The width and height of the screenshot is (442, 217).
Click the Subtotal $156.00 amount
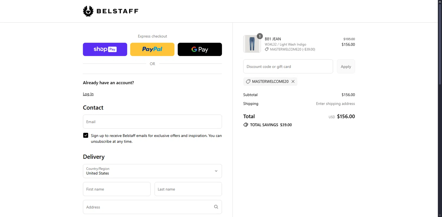(348, 95)
